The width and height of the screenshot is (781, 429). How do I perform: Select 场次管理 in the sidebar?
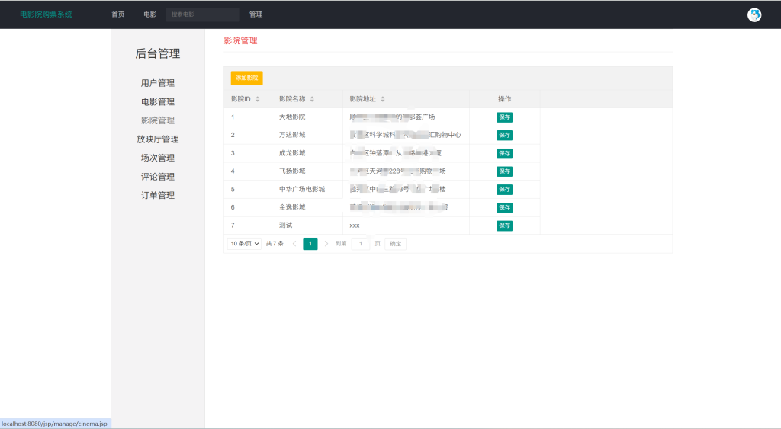[157, 158]
